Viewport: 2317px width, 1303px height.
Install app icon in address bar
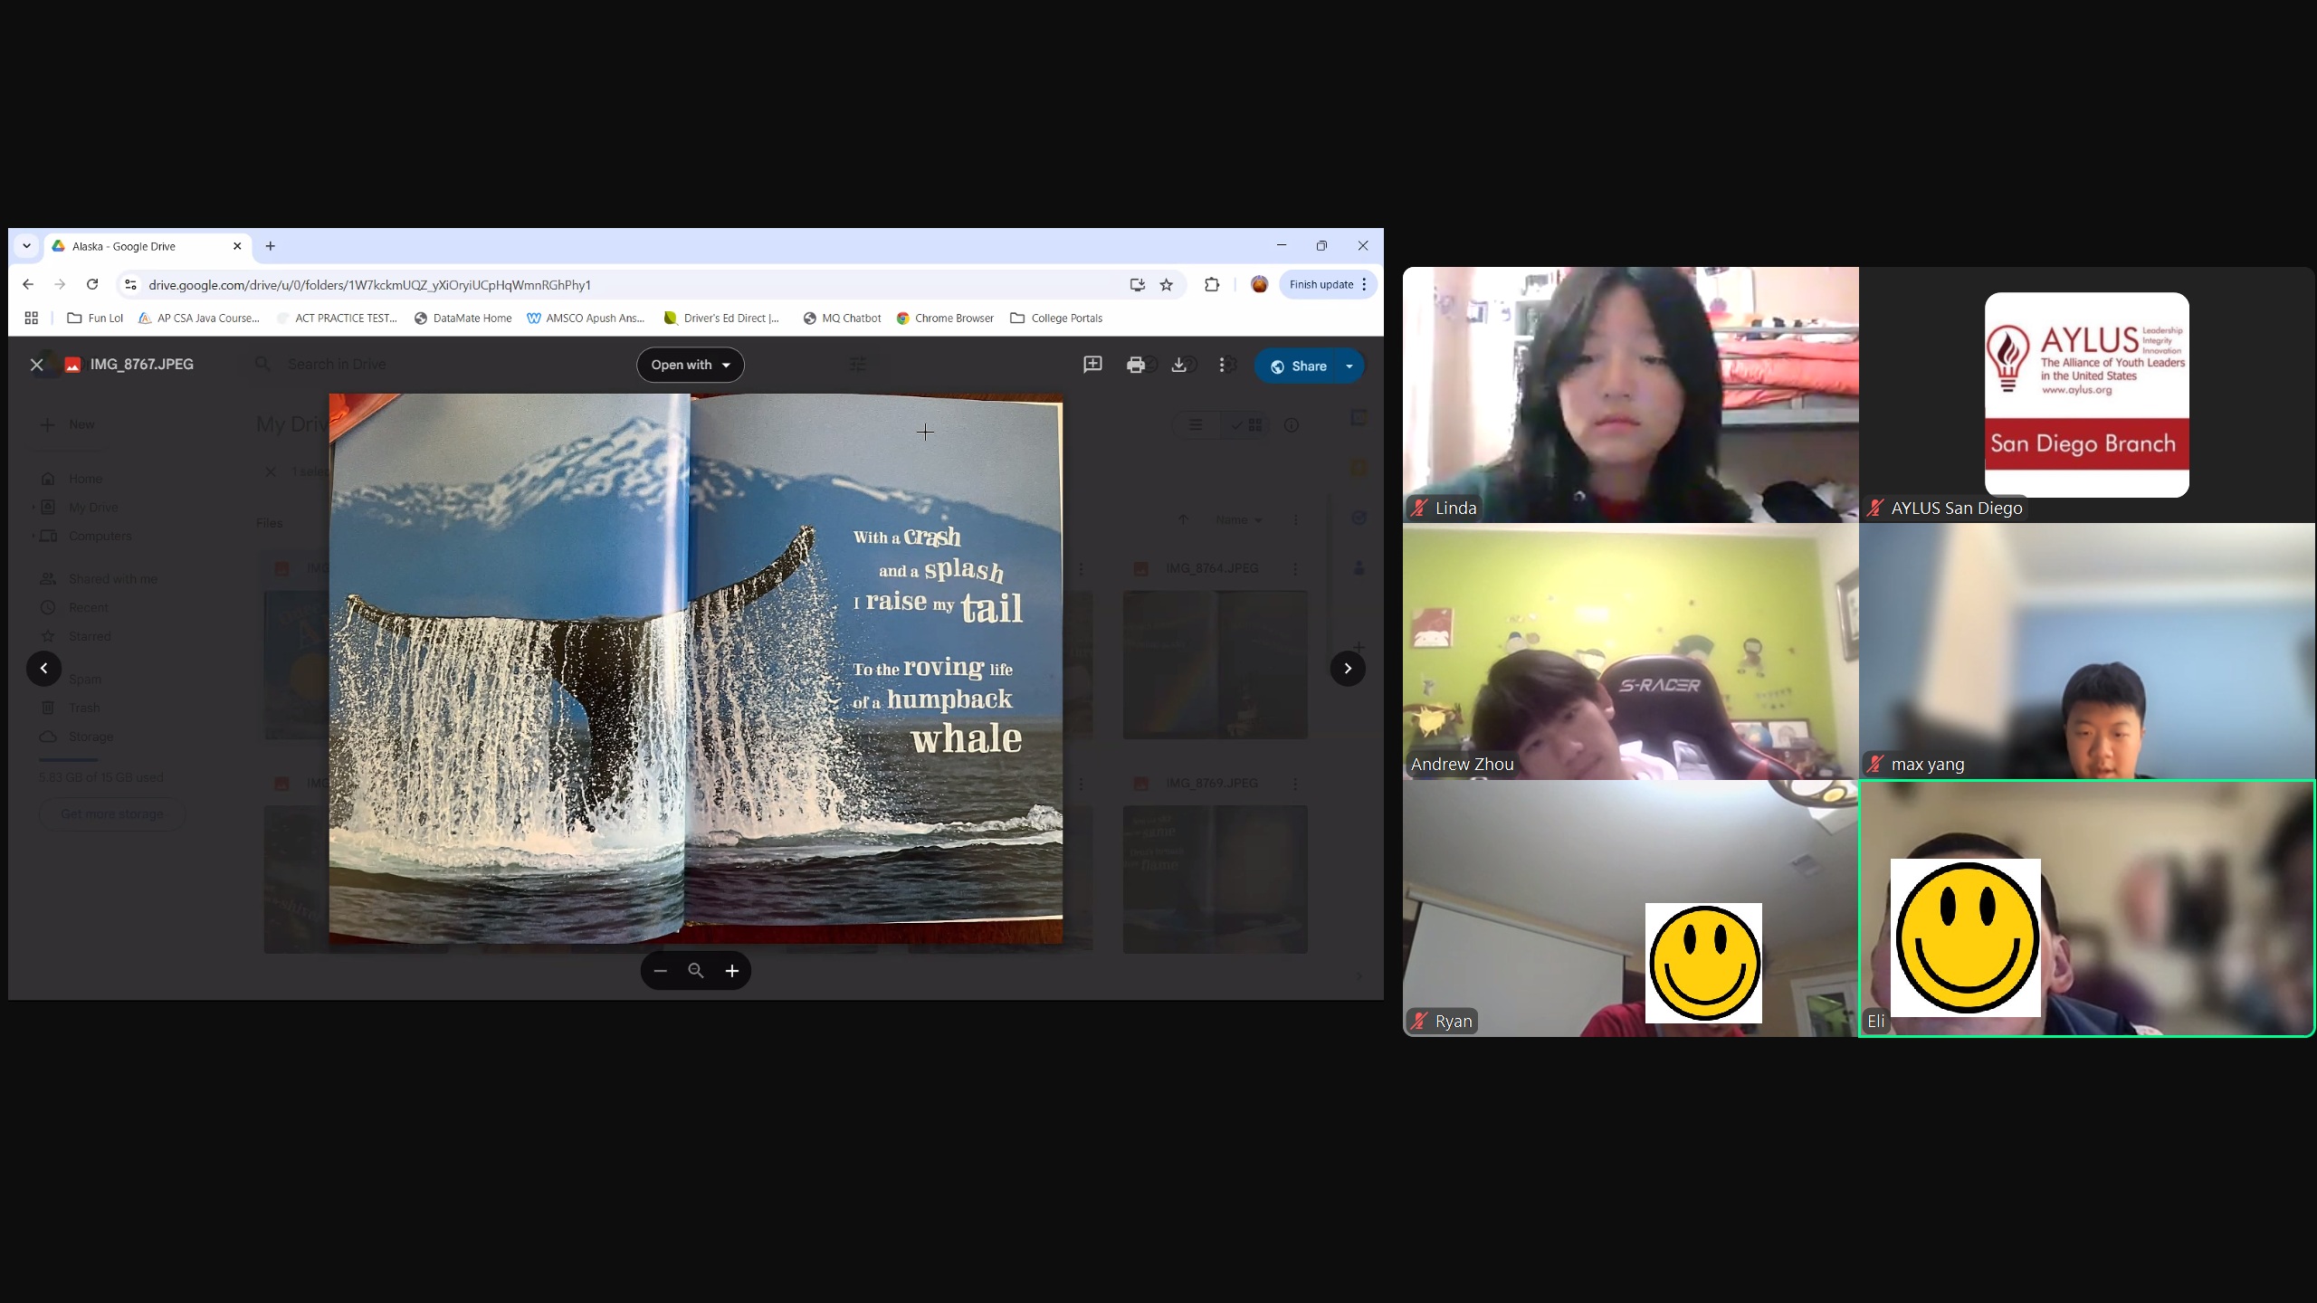coord(1138,285)
